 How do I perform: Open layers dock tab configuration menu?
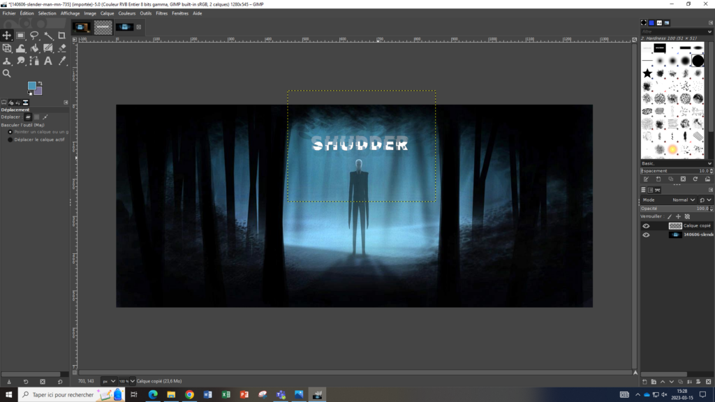pyautogui.click(x=710, y=190)
